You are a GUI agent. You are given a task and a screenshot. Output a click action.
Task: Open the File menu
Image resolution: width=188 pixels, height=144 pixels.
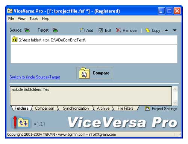coord(11,18)
